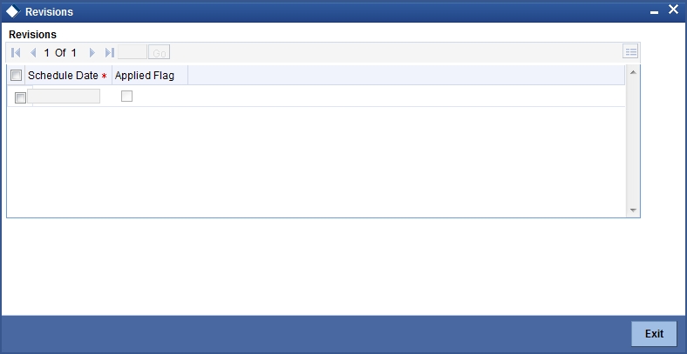The image size is (687, 354).
Task: Jump to the last revisions page
Action: tap(110, 53)
